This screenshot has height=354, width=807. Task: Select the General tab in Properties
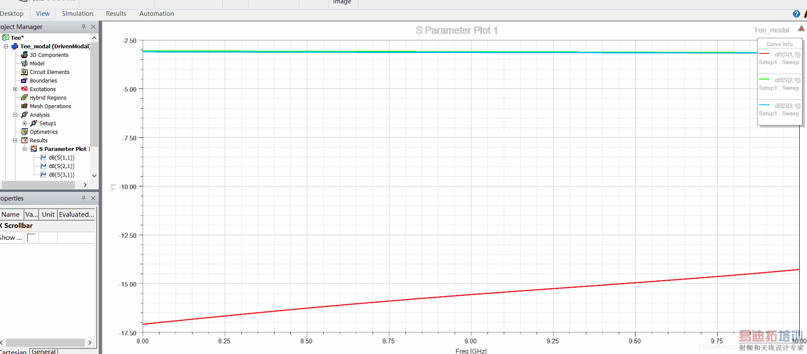(44, 351)
